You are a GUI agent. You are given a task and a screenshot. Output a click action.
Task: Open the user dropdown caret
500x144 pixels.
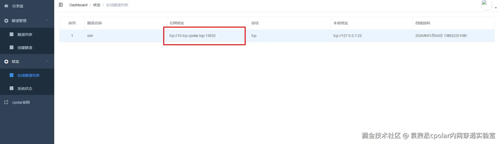496,8
